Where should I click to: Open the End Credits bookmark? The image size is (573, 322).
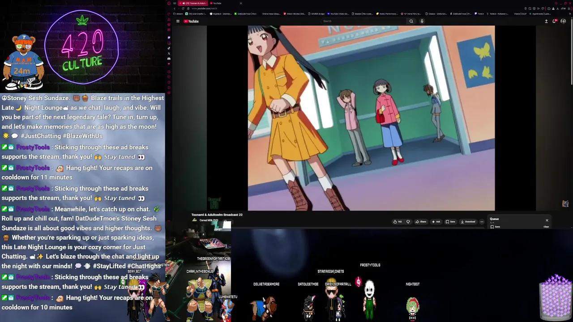click(x=196, y=14)
